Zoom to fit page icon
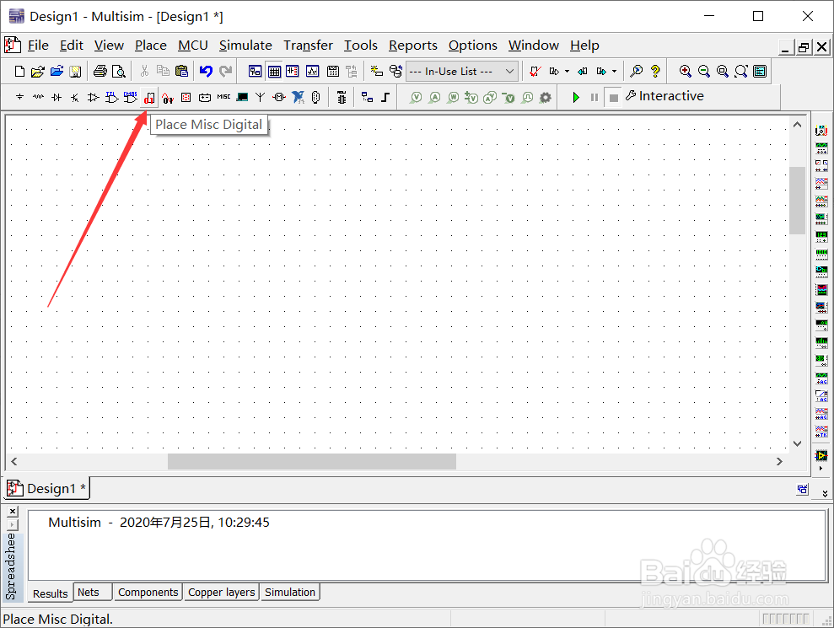Screen dimensions: 834x628 pyautogui.click(x=741, y=72)
